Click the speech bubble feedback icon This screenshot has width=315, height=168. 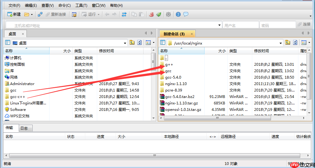tap(186, 14)
